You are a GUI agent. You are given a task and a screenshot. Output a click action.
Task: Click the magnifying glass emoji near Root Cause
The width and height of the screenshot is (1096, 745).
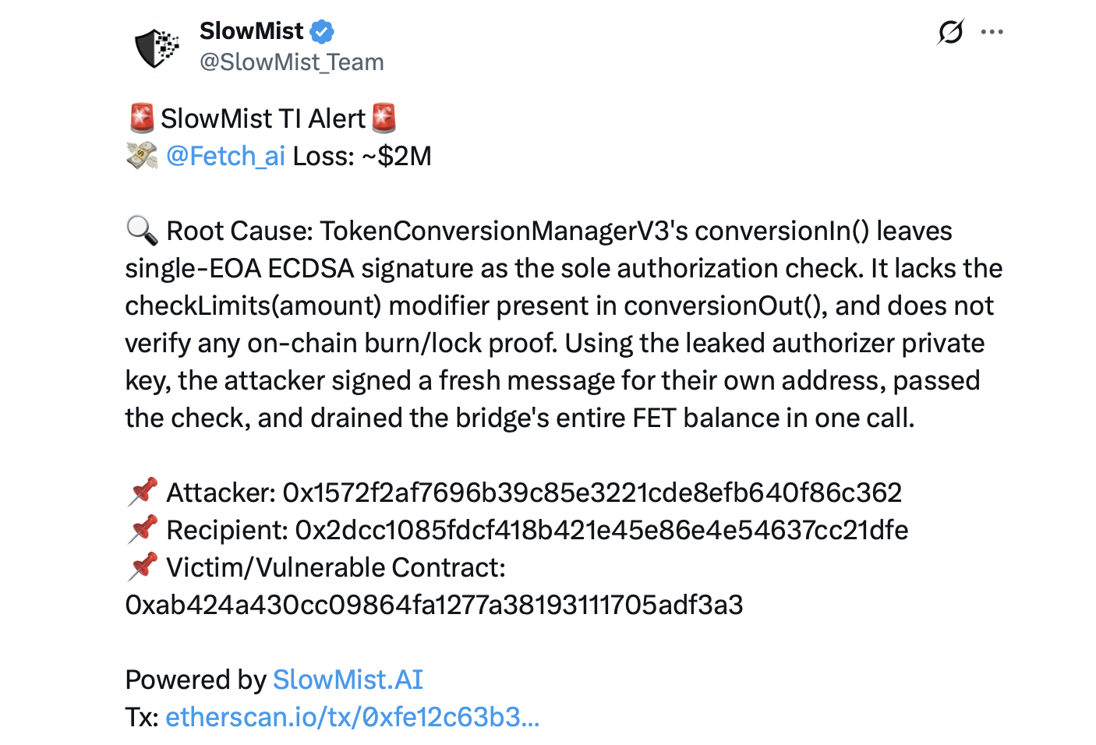[x=142, y=231]
